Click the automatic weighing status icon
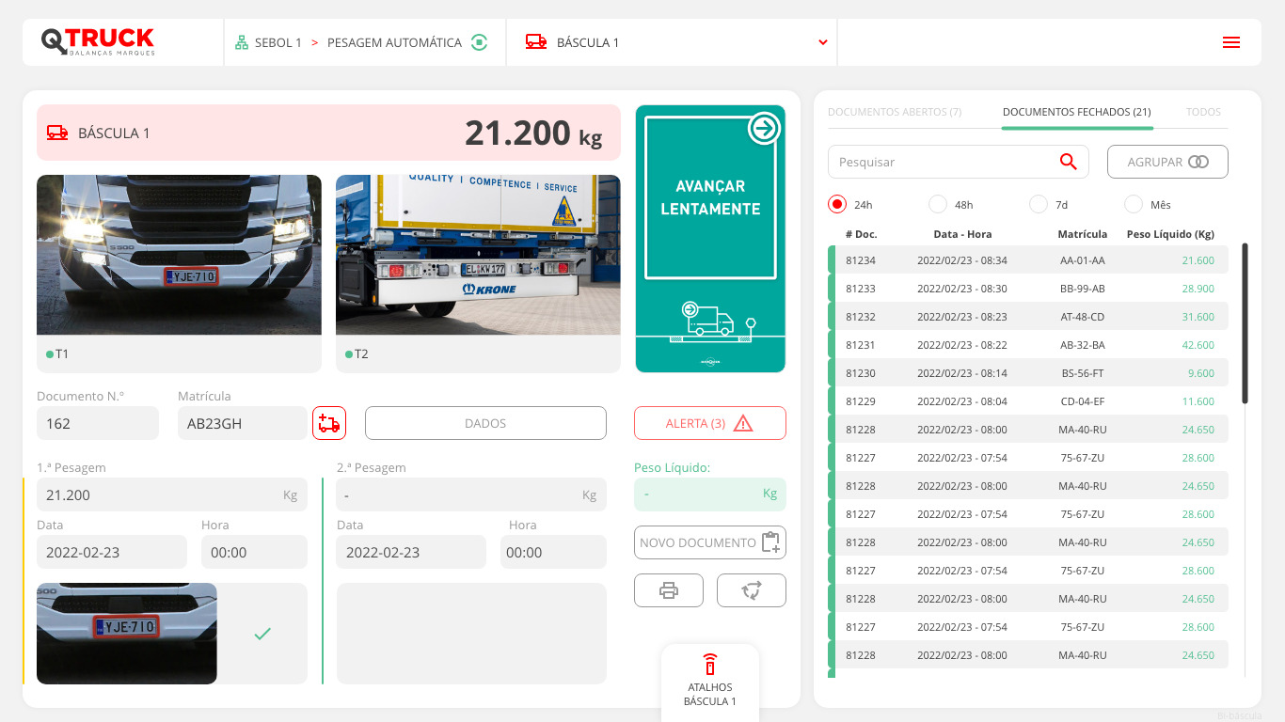This screenshot has width=1285, height=722. [480, 42]
